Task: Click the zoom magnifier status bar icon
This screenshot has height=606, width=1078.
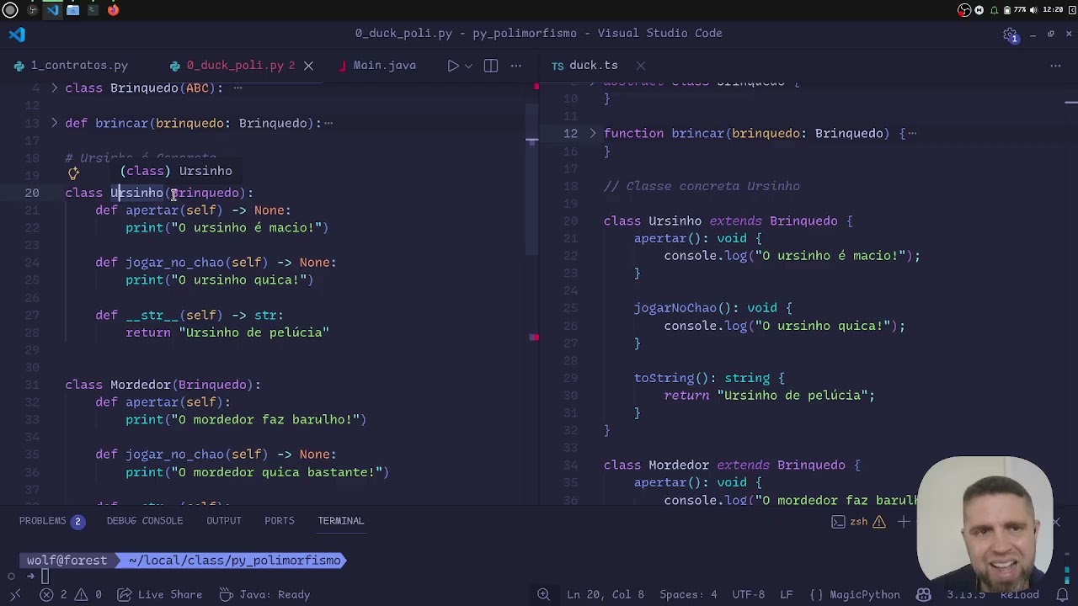Action: 543,594
